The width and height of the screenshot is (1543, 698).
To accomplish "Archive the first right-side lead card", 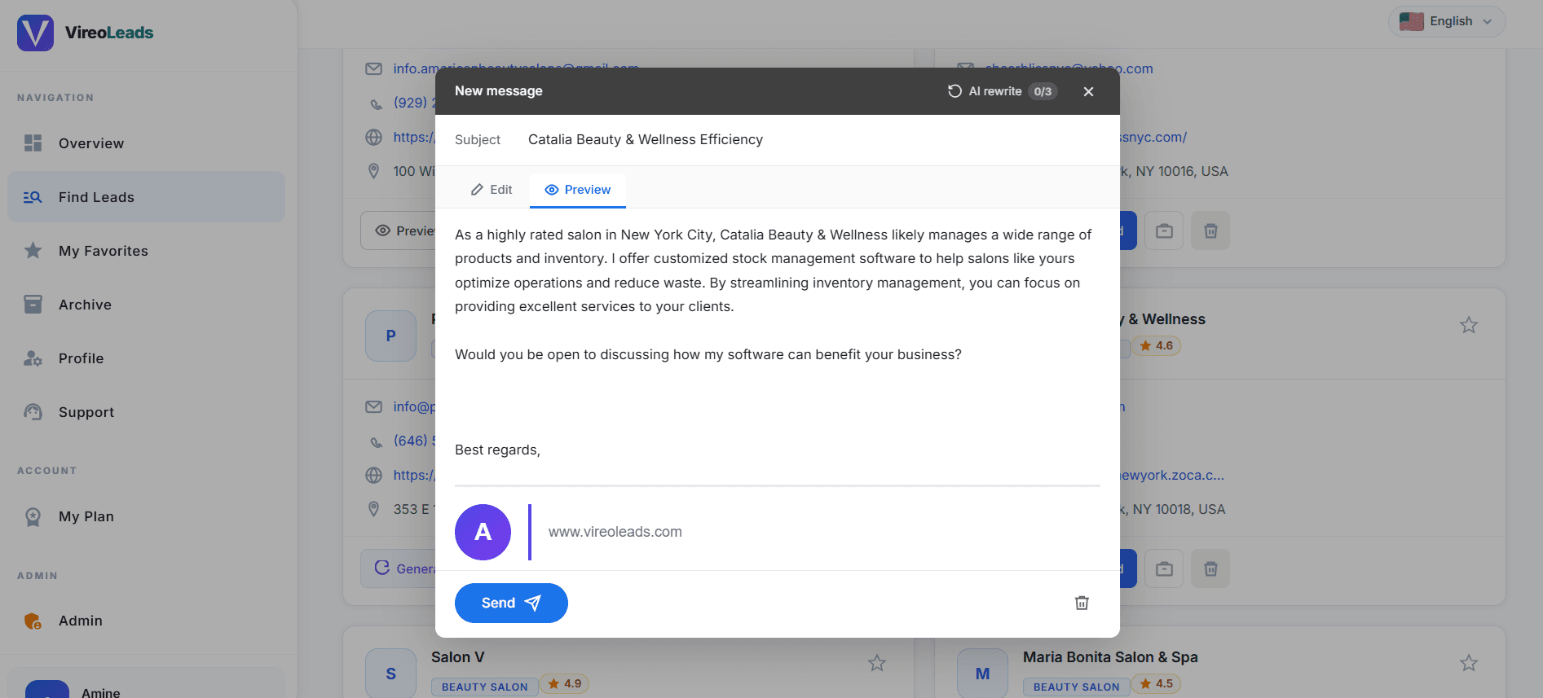I will [x=1164, y=230].
